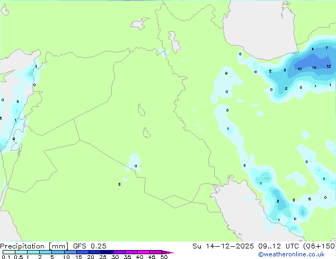336x259 pixels.
Task: Click the over-50 mm arrow tip on legend
Action: click(168, 252)
